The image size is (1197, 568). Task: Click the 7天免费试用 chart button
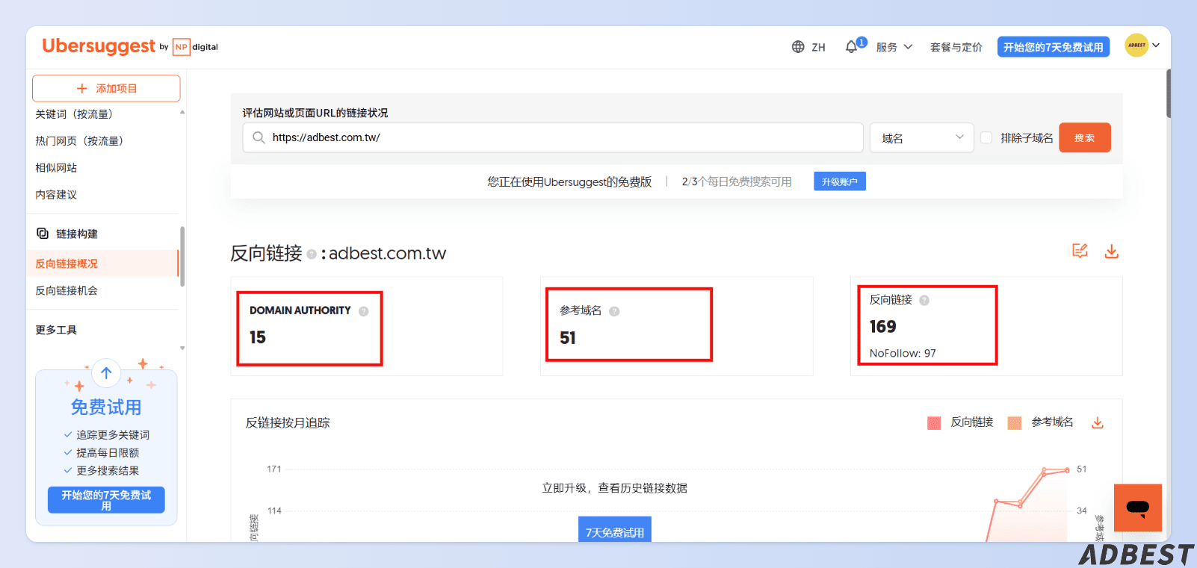coord(615,529)
